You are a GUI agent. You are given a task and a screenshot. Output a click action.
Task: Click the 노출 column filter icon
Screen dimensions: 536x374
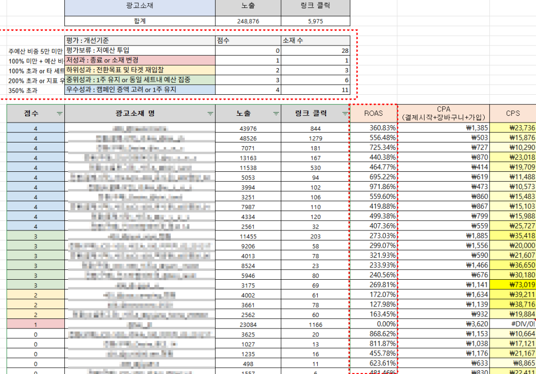pyautogui.click(x=275, y=114)
